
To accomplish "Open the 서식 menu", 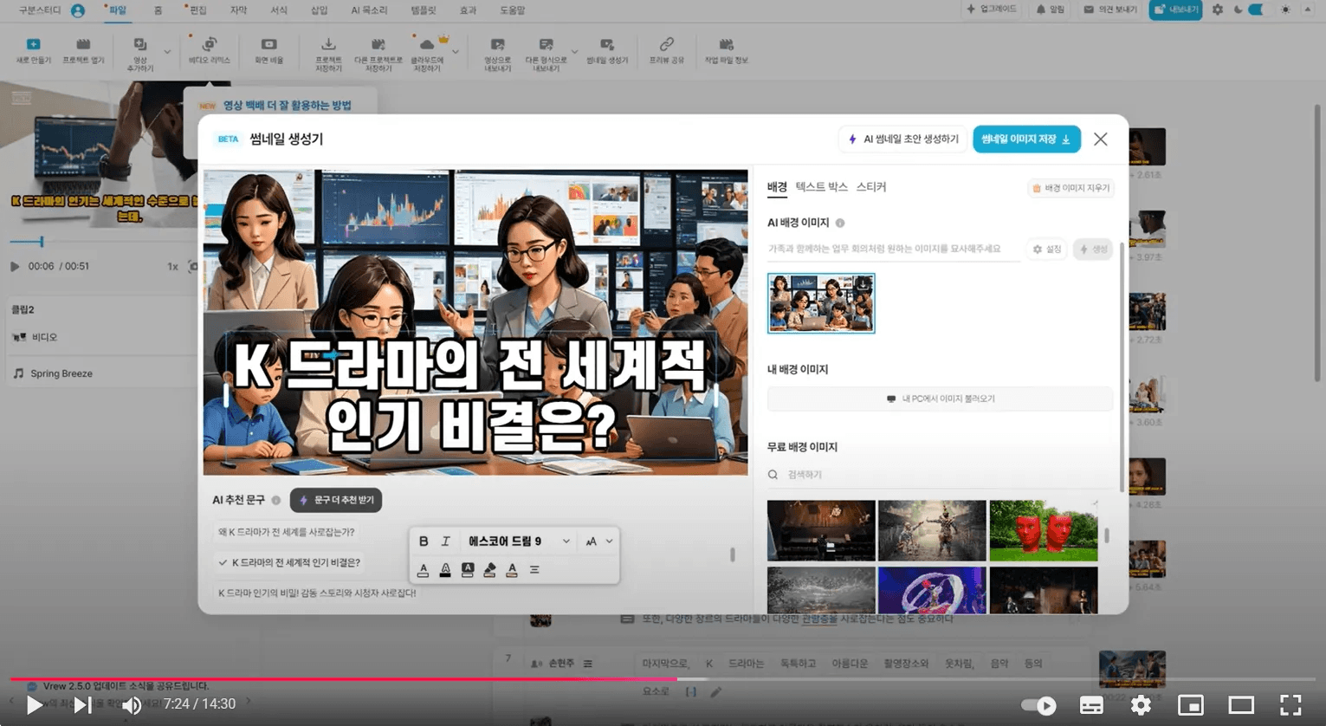I will coord(277,10).
